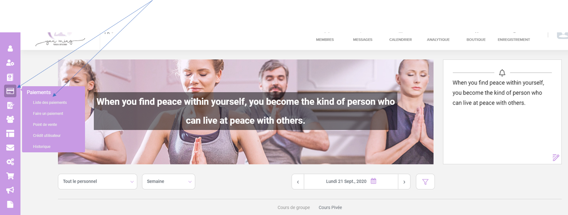Open the BOUTIQUE top navigation link
This screenshot has width=568, height=215.
pos(476,39)
